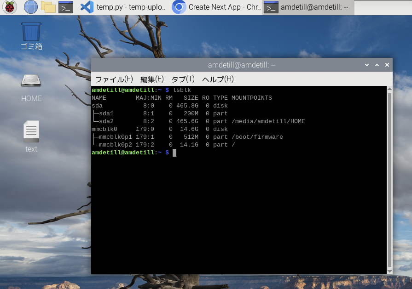Switch to the VS Code temp.py window

pos(123,7)
